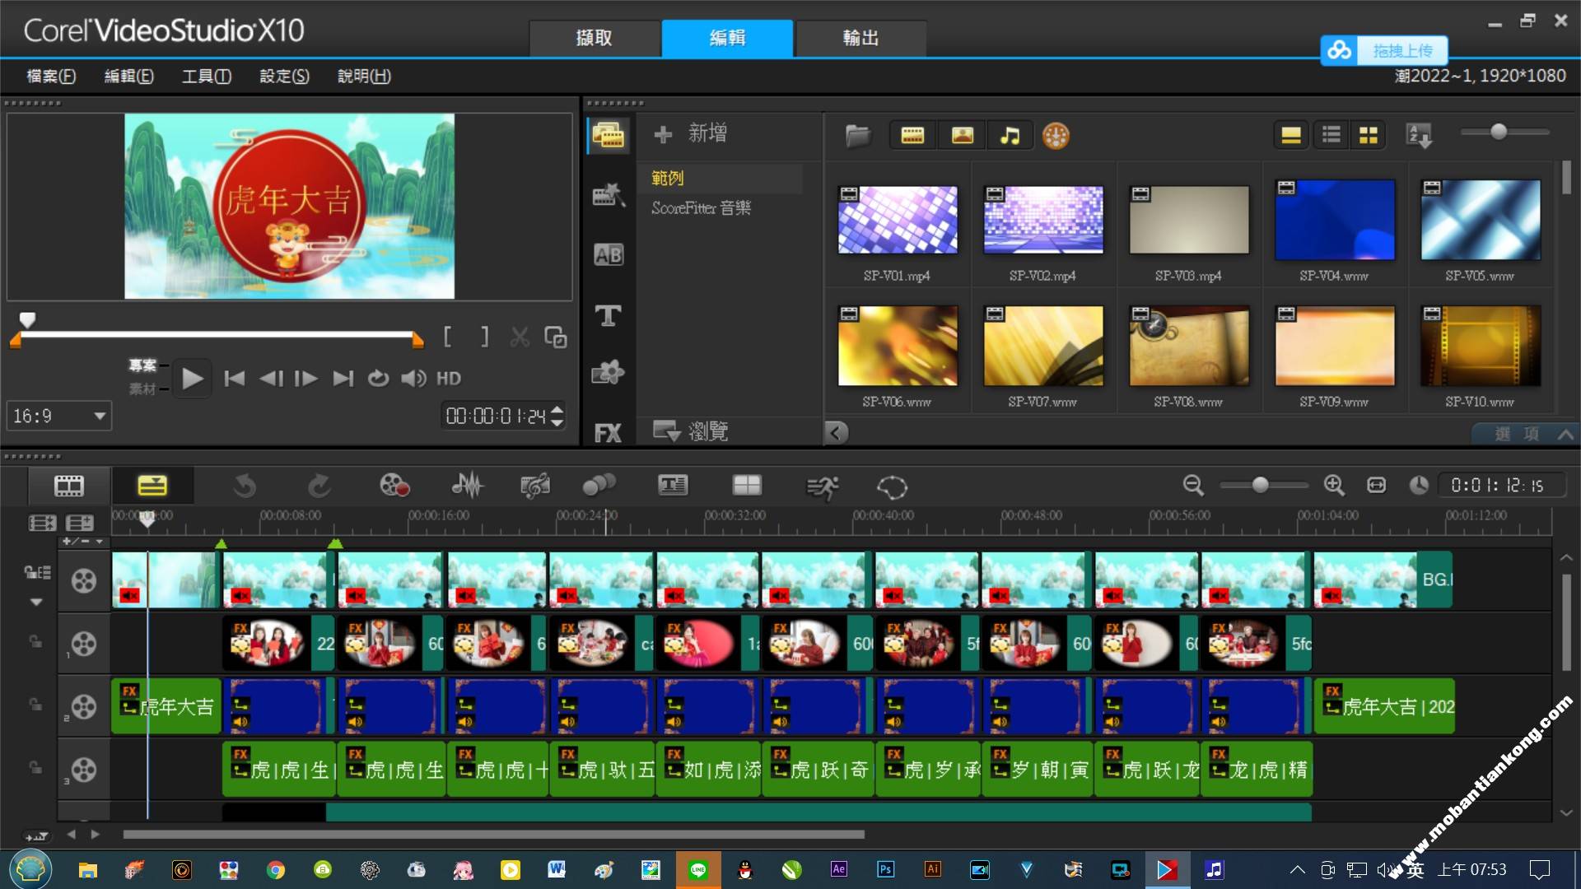Viewport: 1581px width, 889px height.
Task: Switch to timeline view
Action: pyautogui.click(x=152, y=486)
